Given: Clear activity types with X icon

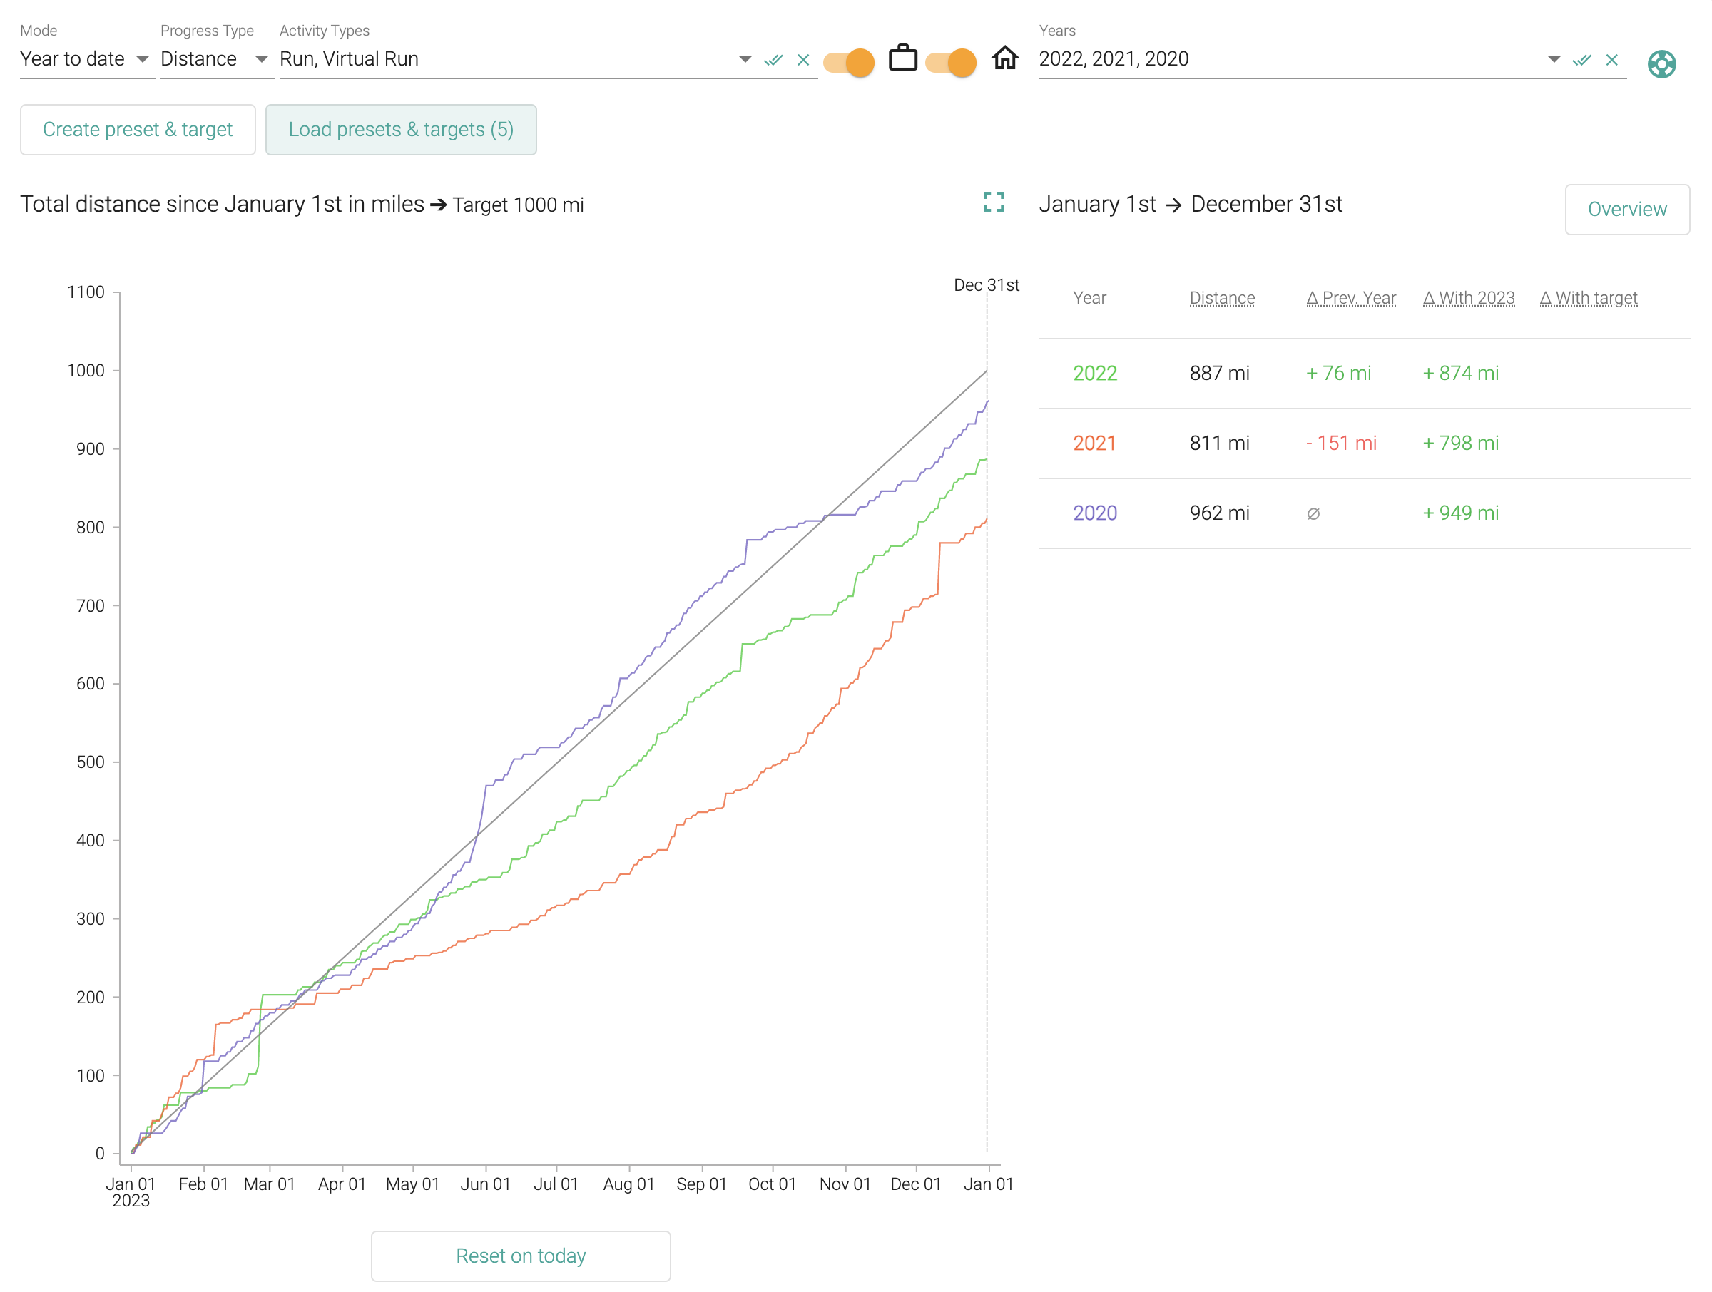Looking at the screenshot, I should pyautogui.click(x=802, y=60).
